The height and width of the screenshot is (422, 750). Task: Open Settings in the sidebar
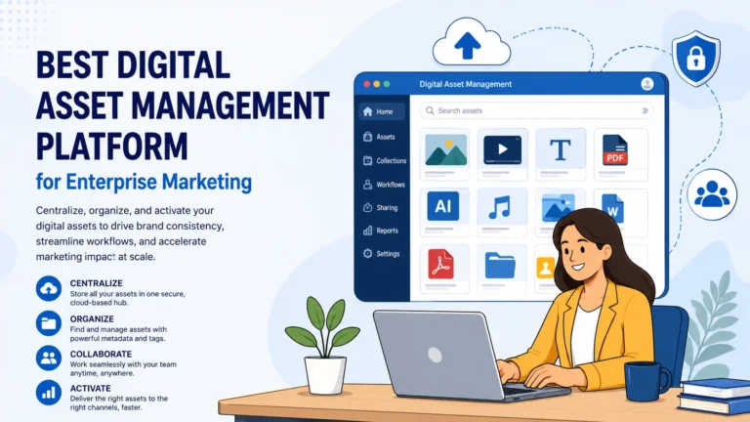381,254
